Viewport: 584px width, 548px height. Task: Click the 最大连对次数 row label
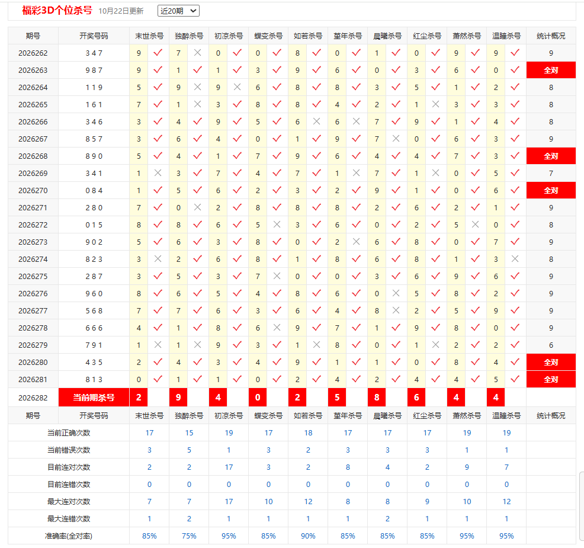tap(69, 501)
